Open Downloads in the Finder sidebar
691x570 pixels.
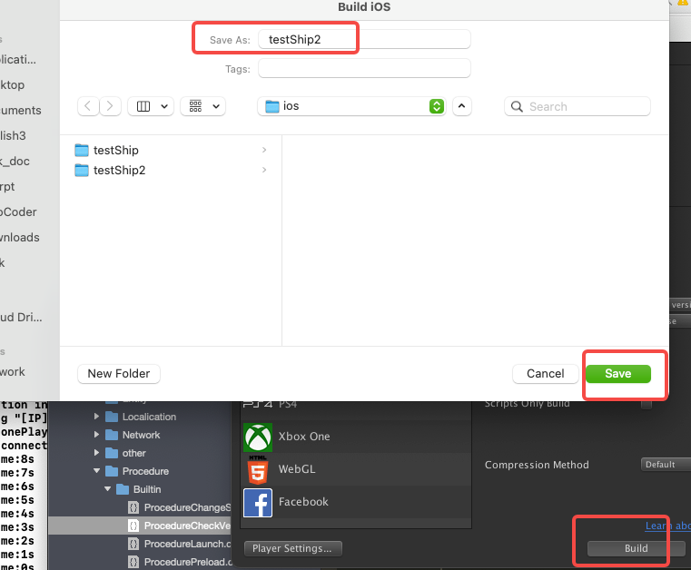click(20, 238)
